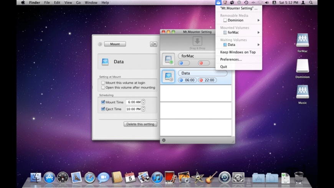Click the Delete this setting button

(x=140, y=124)
